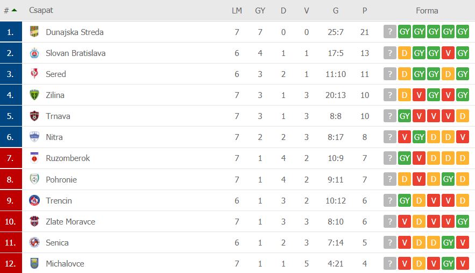
Task: Click the Forma column header
Action: tap(427, 11)
